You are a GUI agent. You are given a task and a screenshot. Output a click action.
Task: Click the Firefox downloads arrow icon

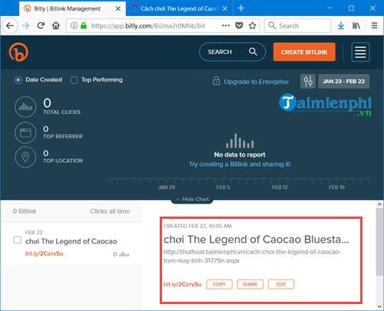click(x=341, y=25)
